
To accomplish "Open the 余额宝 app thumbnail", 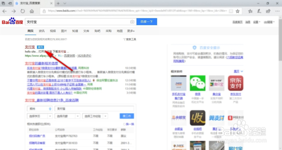I will pos(179,118).
